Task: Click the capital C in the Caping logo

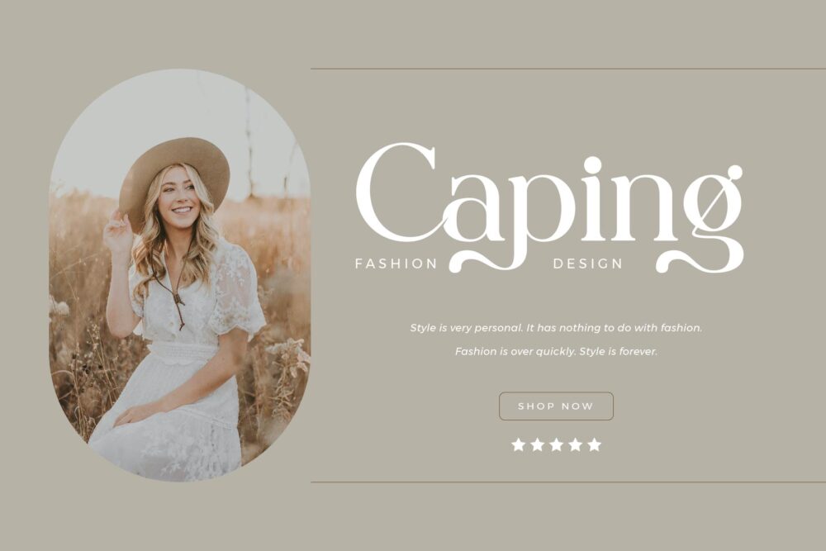Action: pos(396,191)
